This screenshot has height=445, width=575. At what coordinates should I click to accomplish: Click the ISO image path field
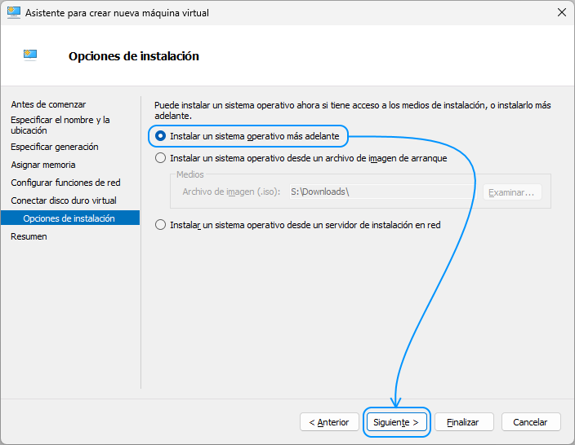click(x=381, y=192)
